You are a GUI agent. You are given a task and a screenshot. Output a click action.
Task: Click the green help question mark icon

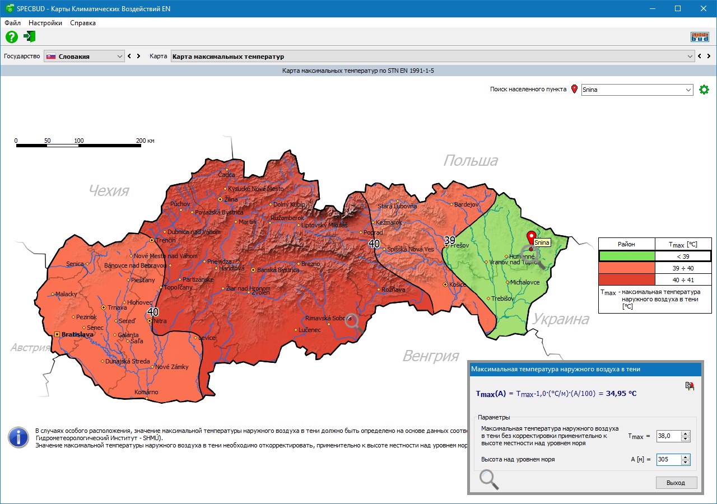(12, 37)
